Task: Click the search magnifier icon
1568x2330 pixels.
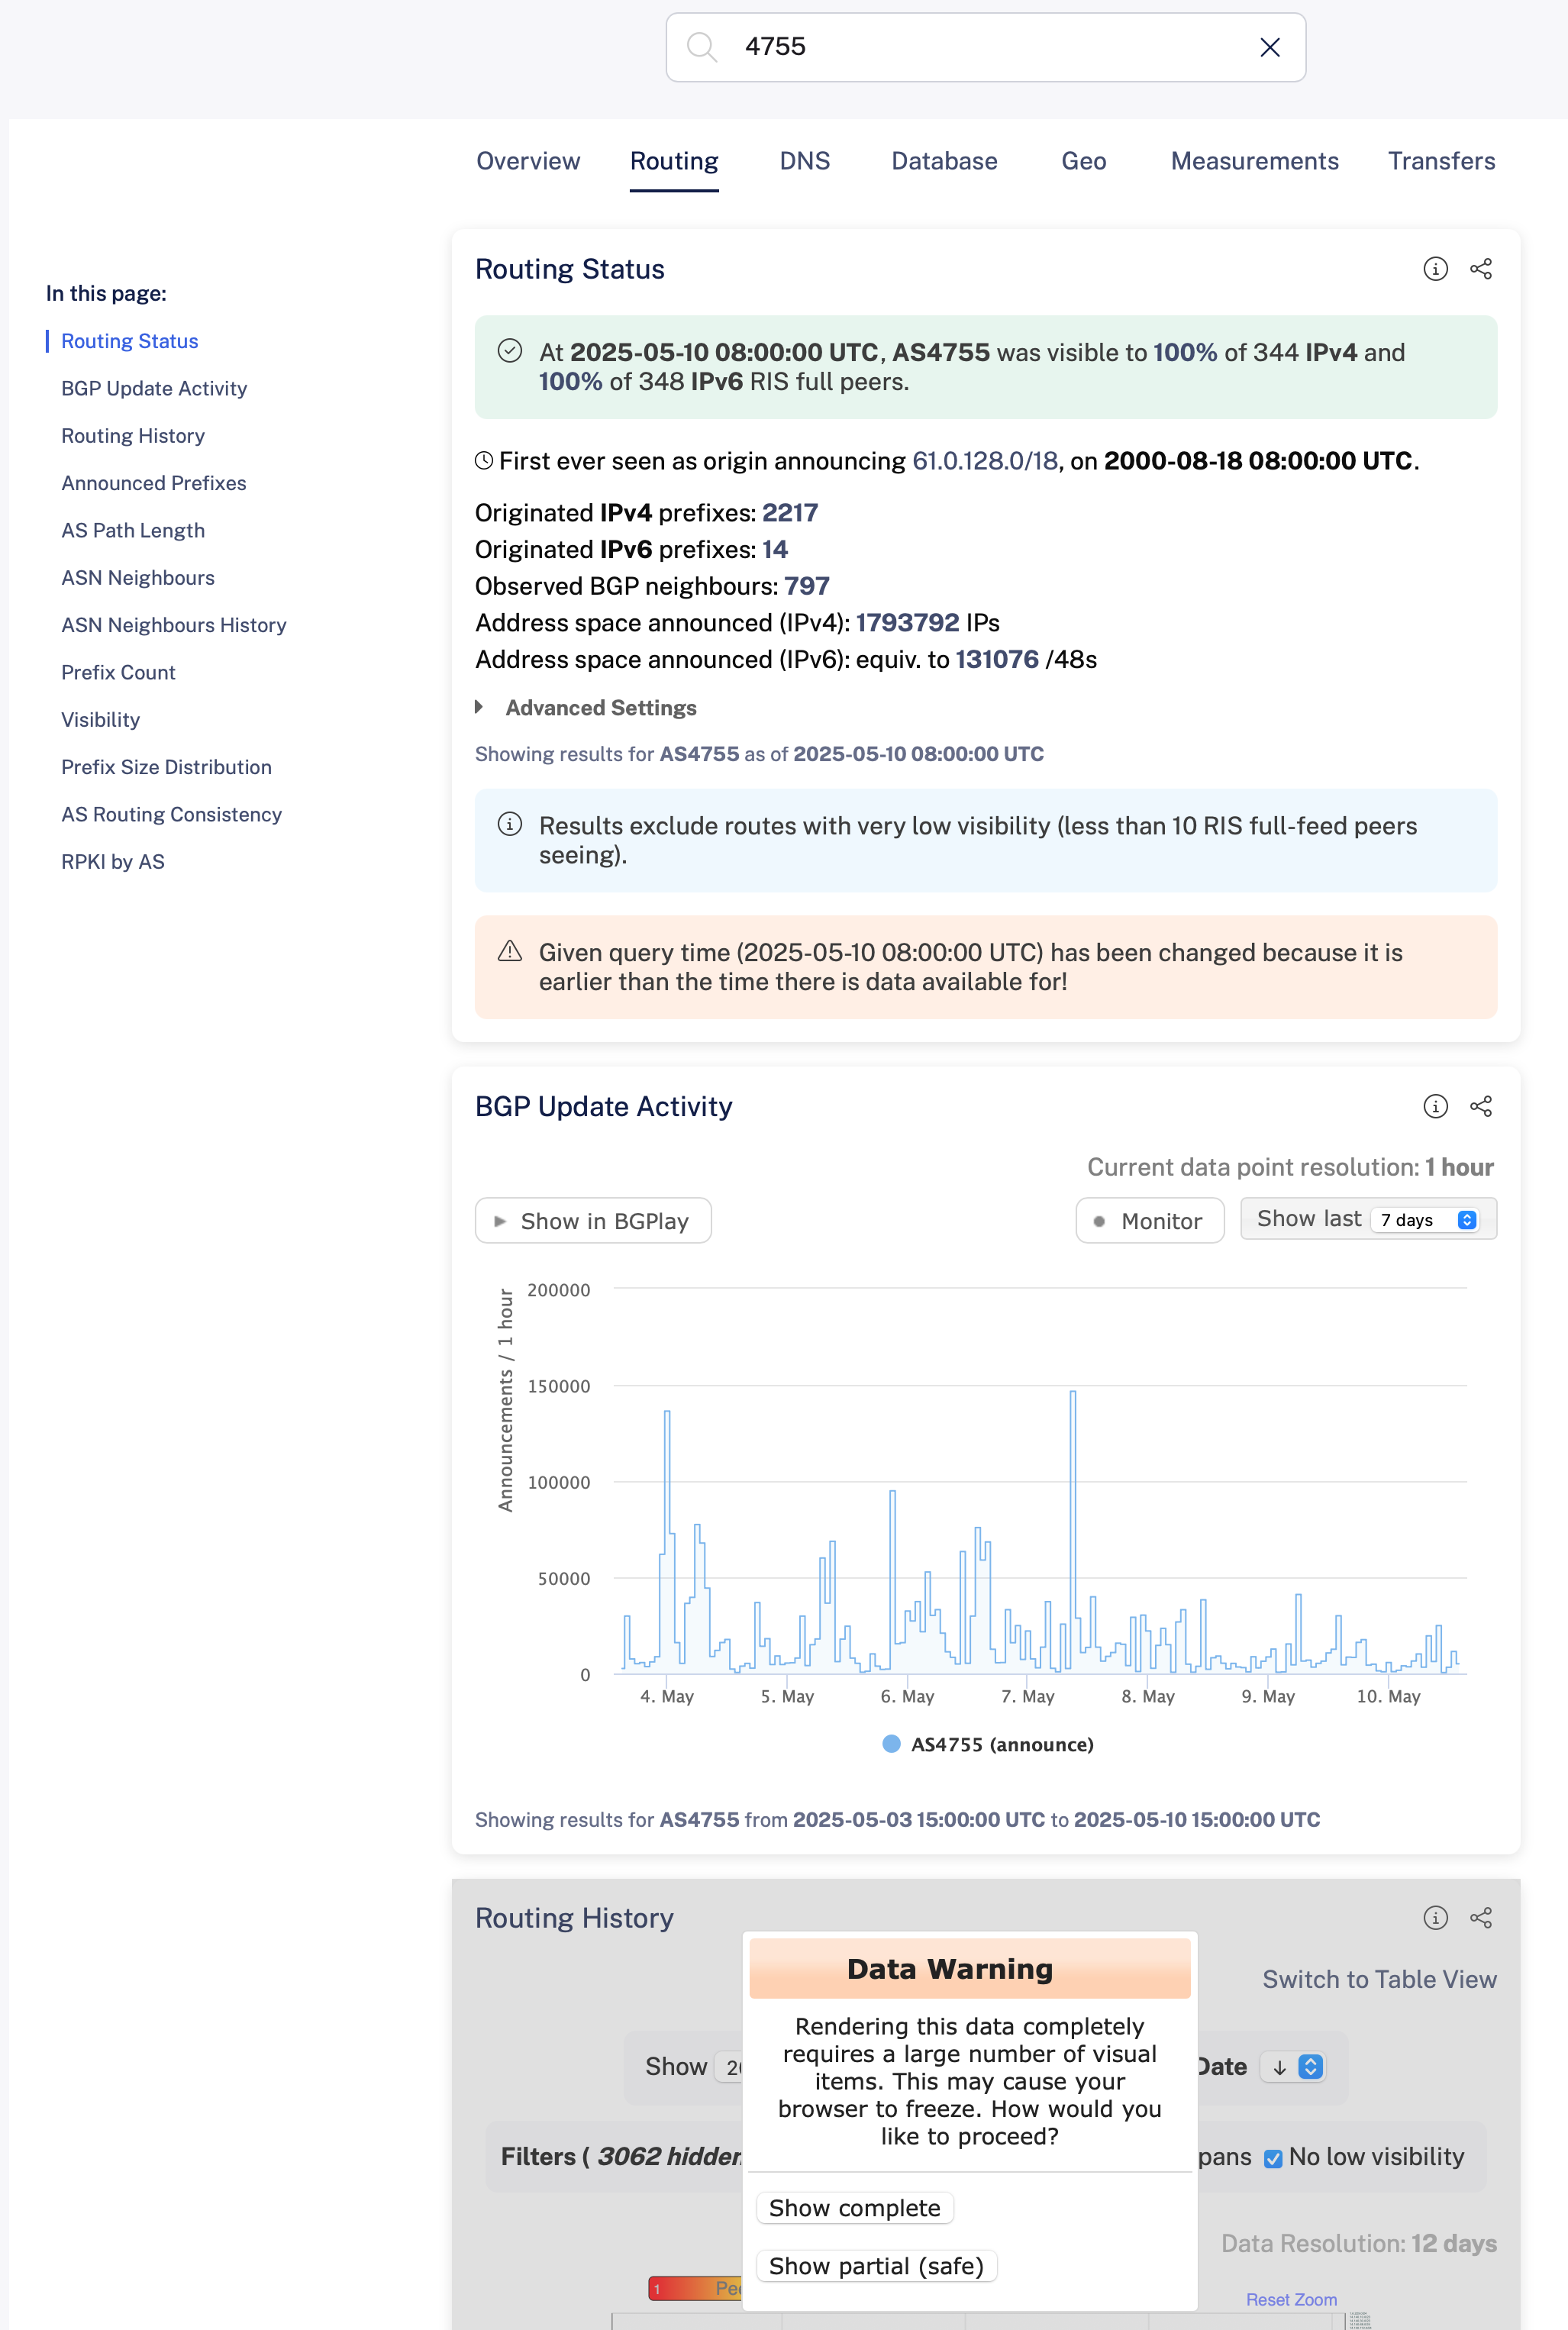Action: (702, 47)
